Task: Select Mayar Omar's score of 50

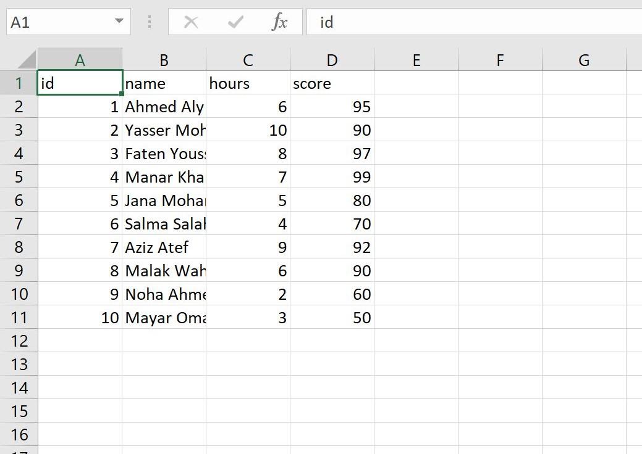Action: [332, 318]
